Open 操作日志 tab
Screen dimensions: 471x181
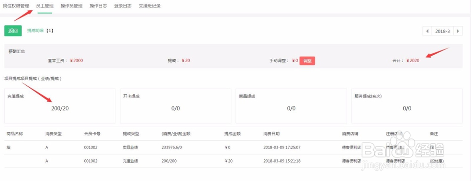98,6
